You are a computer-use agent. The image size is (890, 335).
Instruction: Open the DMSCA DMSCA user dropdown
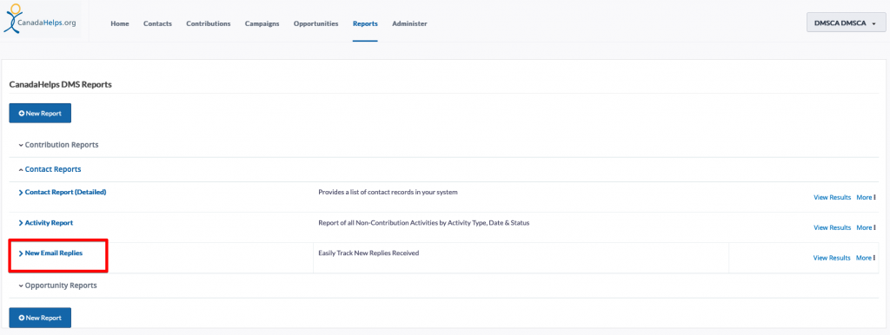click(846, 23)
